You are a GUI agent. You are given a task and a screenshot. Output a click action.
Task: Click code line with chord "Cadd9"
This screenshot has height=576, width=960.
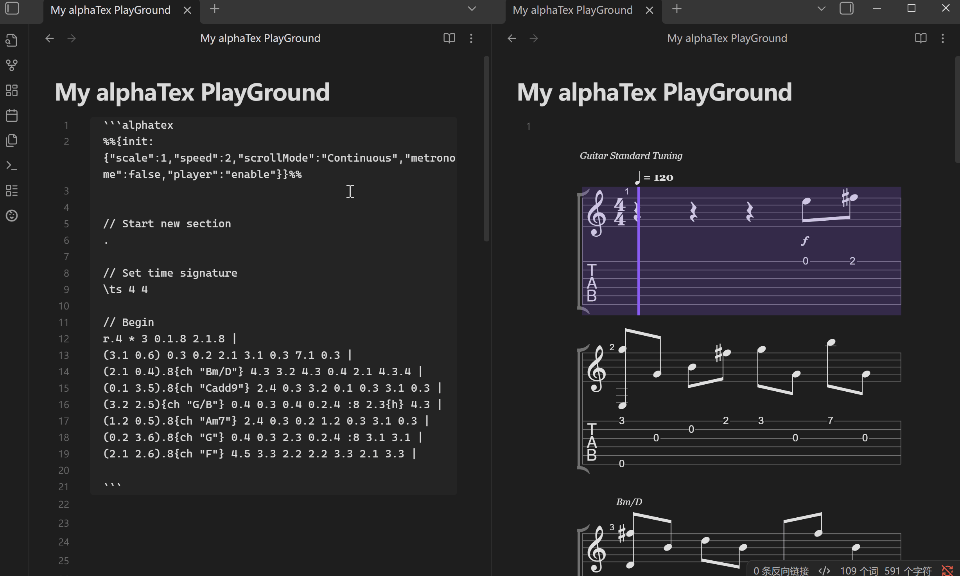(x=272, y=388)
